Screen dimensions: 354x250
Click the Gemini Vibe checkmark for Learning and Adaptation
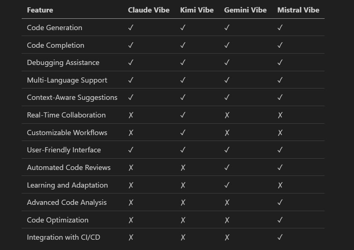coord(227,185)
